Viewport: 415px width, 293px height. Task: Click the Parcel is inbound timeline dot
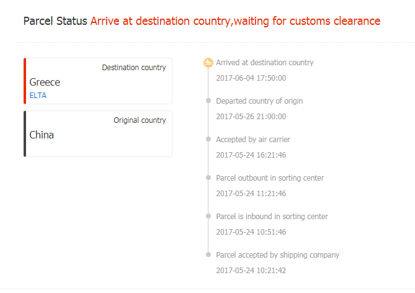(208, 216)
